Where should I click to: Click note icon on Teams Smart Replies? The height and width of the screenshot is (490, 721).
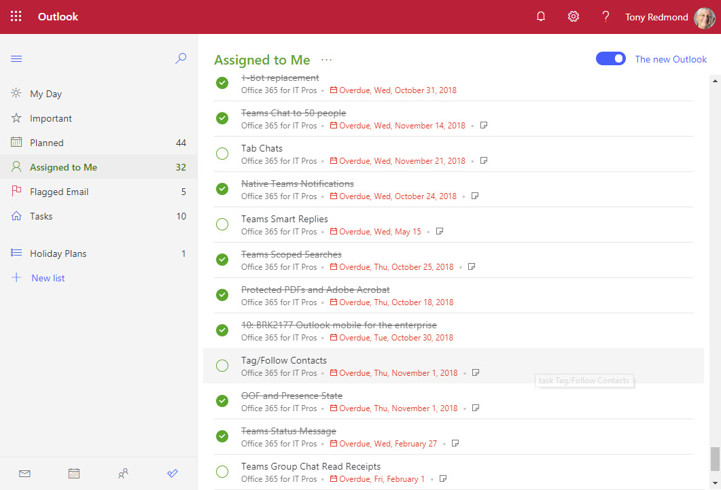(440, 231)
